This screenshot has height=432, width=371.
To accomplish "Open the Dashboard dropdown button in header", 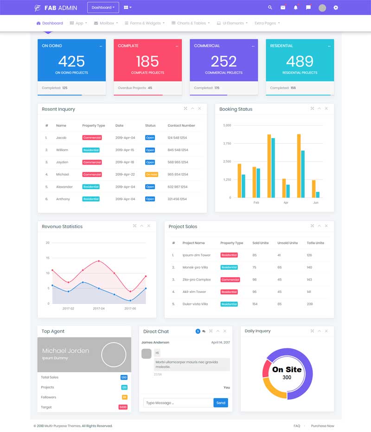I will coord(103,7).
